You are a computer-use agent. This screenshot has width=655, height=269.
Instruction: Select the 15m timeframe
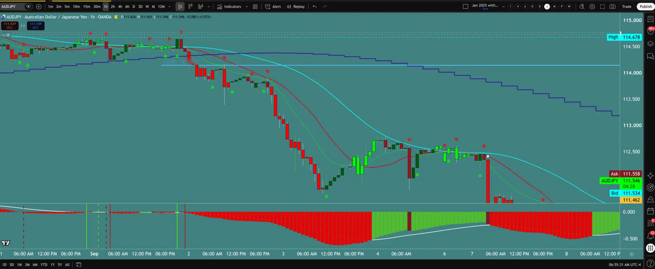point(87,7)
